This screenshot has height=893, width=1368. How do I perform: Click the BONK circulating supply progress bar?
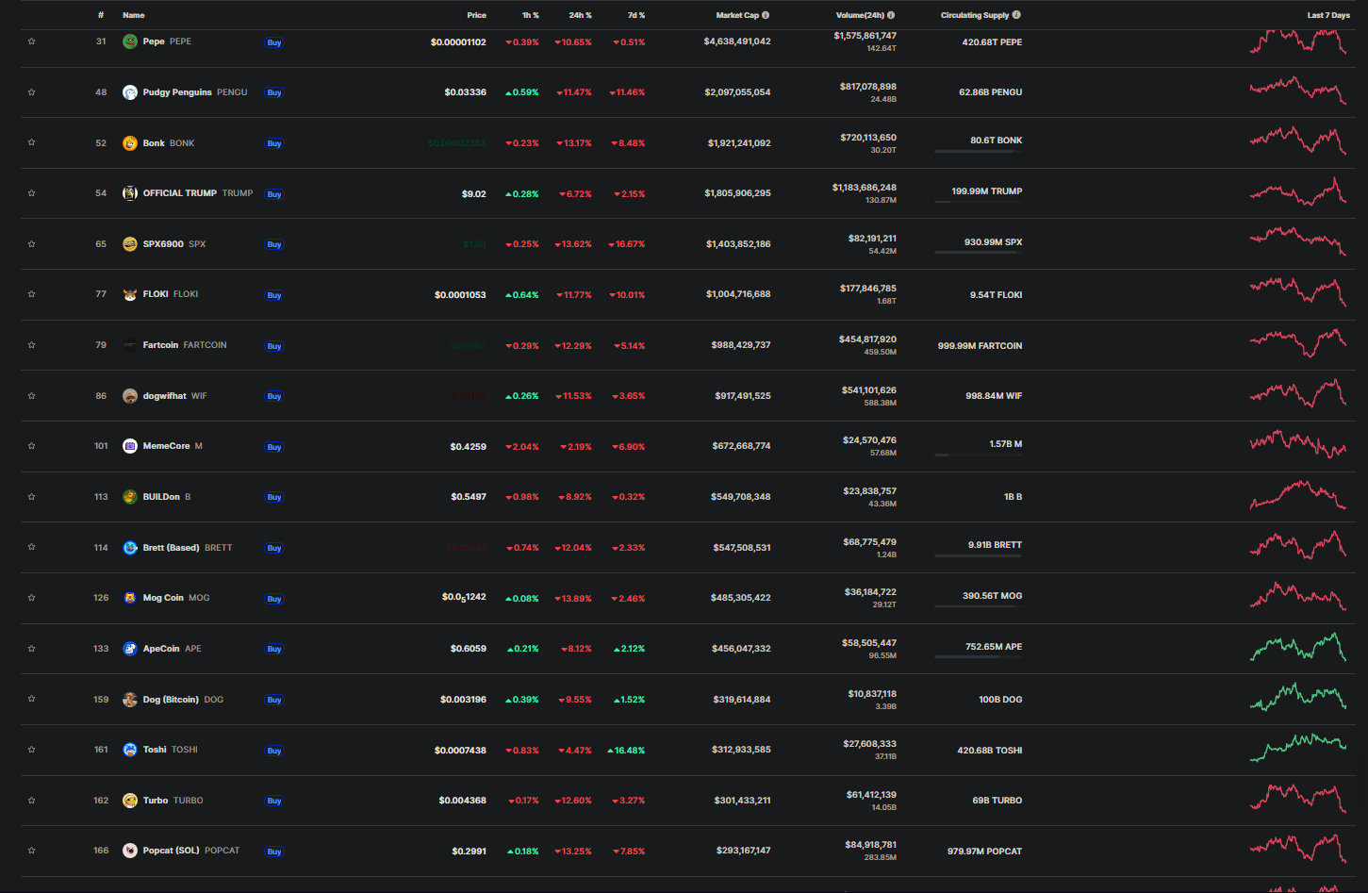click(x=978, y=152)
